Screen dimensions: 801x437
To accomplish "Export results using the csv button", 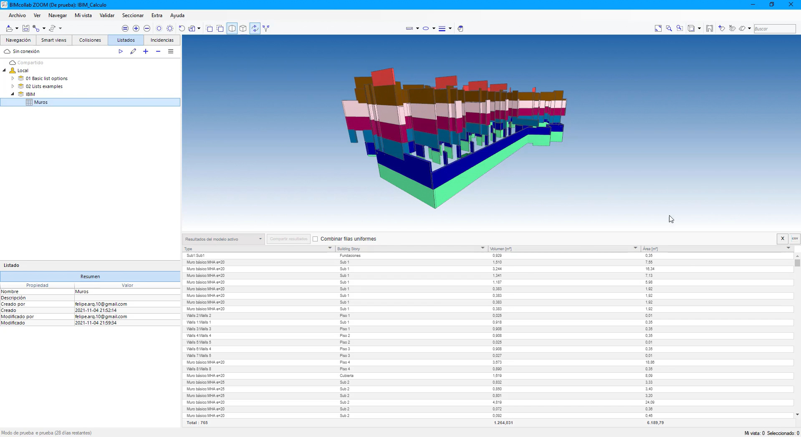I will click(795, 239).
